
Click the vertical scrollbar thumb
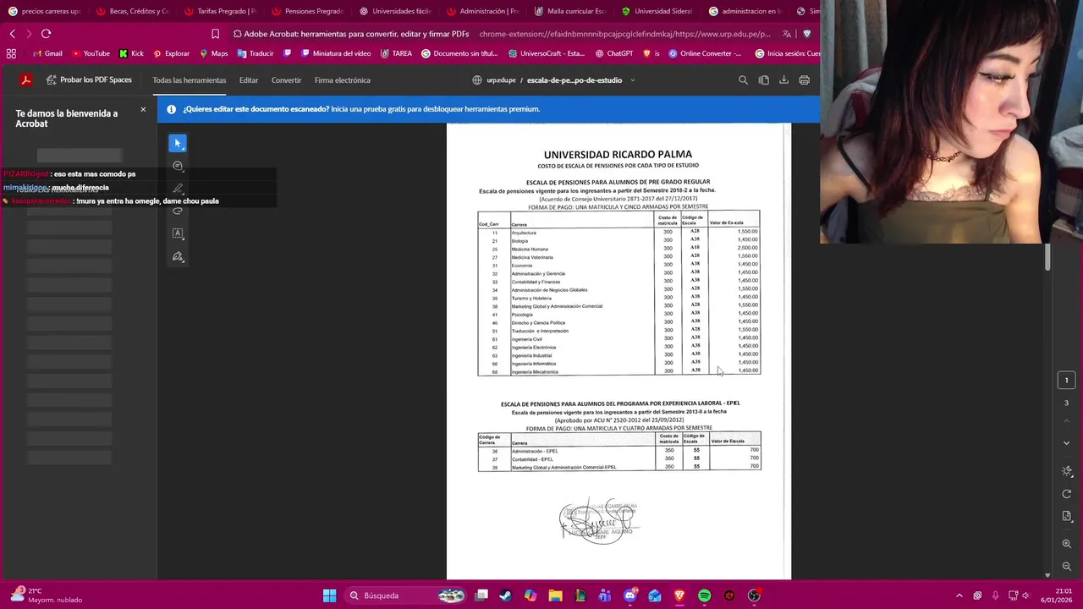click(1047, 257)
